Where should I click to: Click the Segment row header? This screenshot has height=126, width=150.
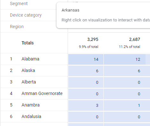coord(19,4)
